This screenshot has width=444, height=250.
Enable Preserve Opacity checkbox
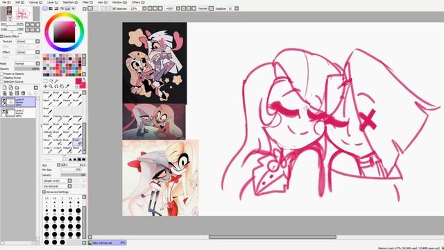1,74
